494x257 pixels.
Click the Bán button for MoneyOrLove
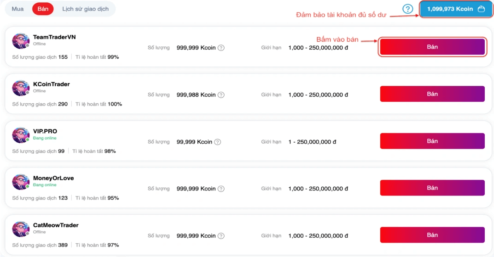[x=432, y=188]
